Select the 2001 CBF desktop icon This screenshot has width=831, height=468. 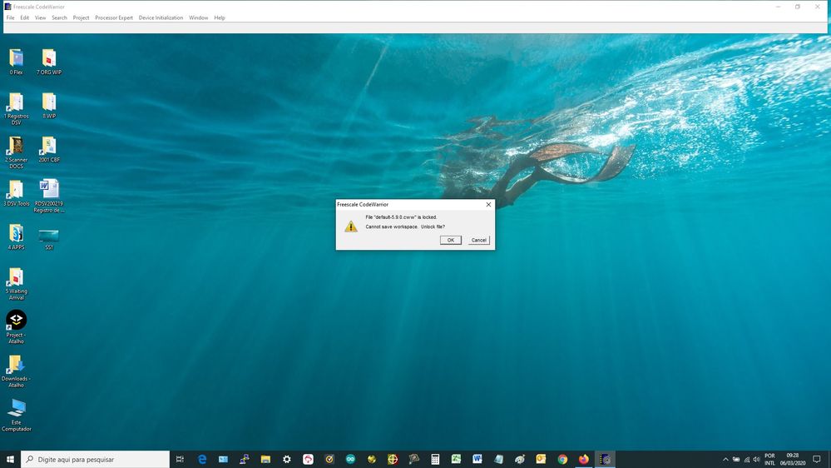coord(49,149)
